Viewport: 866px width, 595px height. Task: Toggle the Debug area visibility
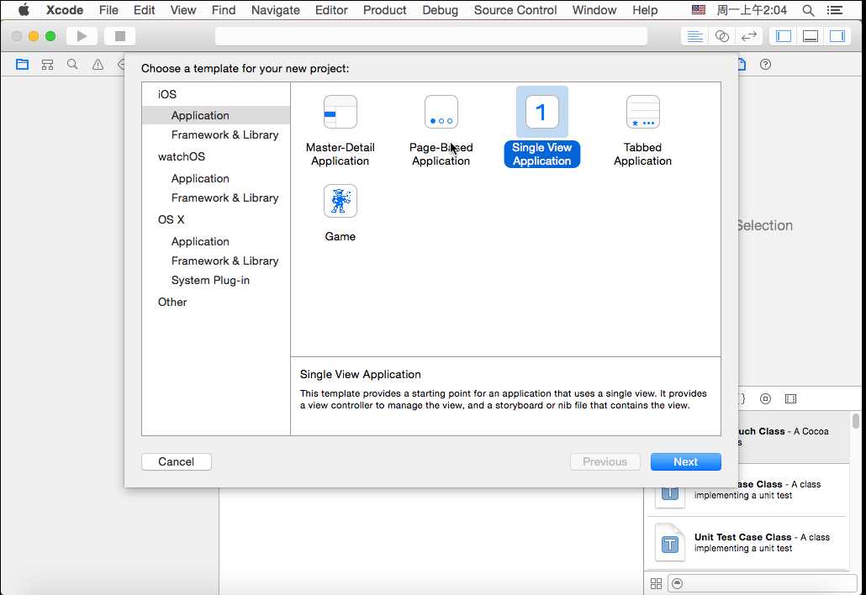[x=811, y=36]
